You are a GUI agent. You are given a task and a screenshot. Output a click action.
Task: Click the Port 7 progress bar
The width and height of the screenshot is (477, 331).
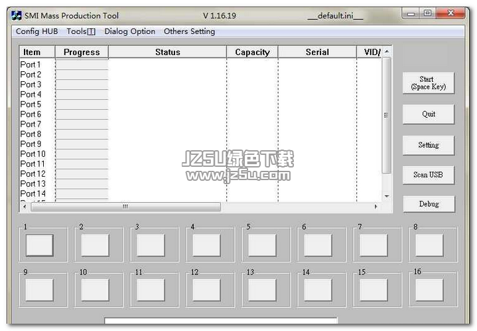(82, 124)
